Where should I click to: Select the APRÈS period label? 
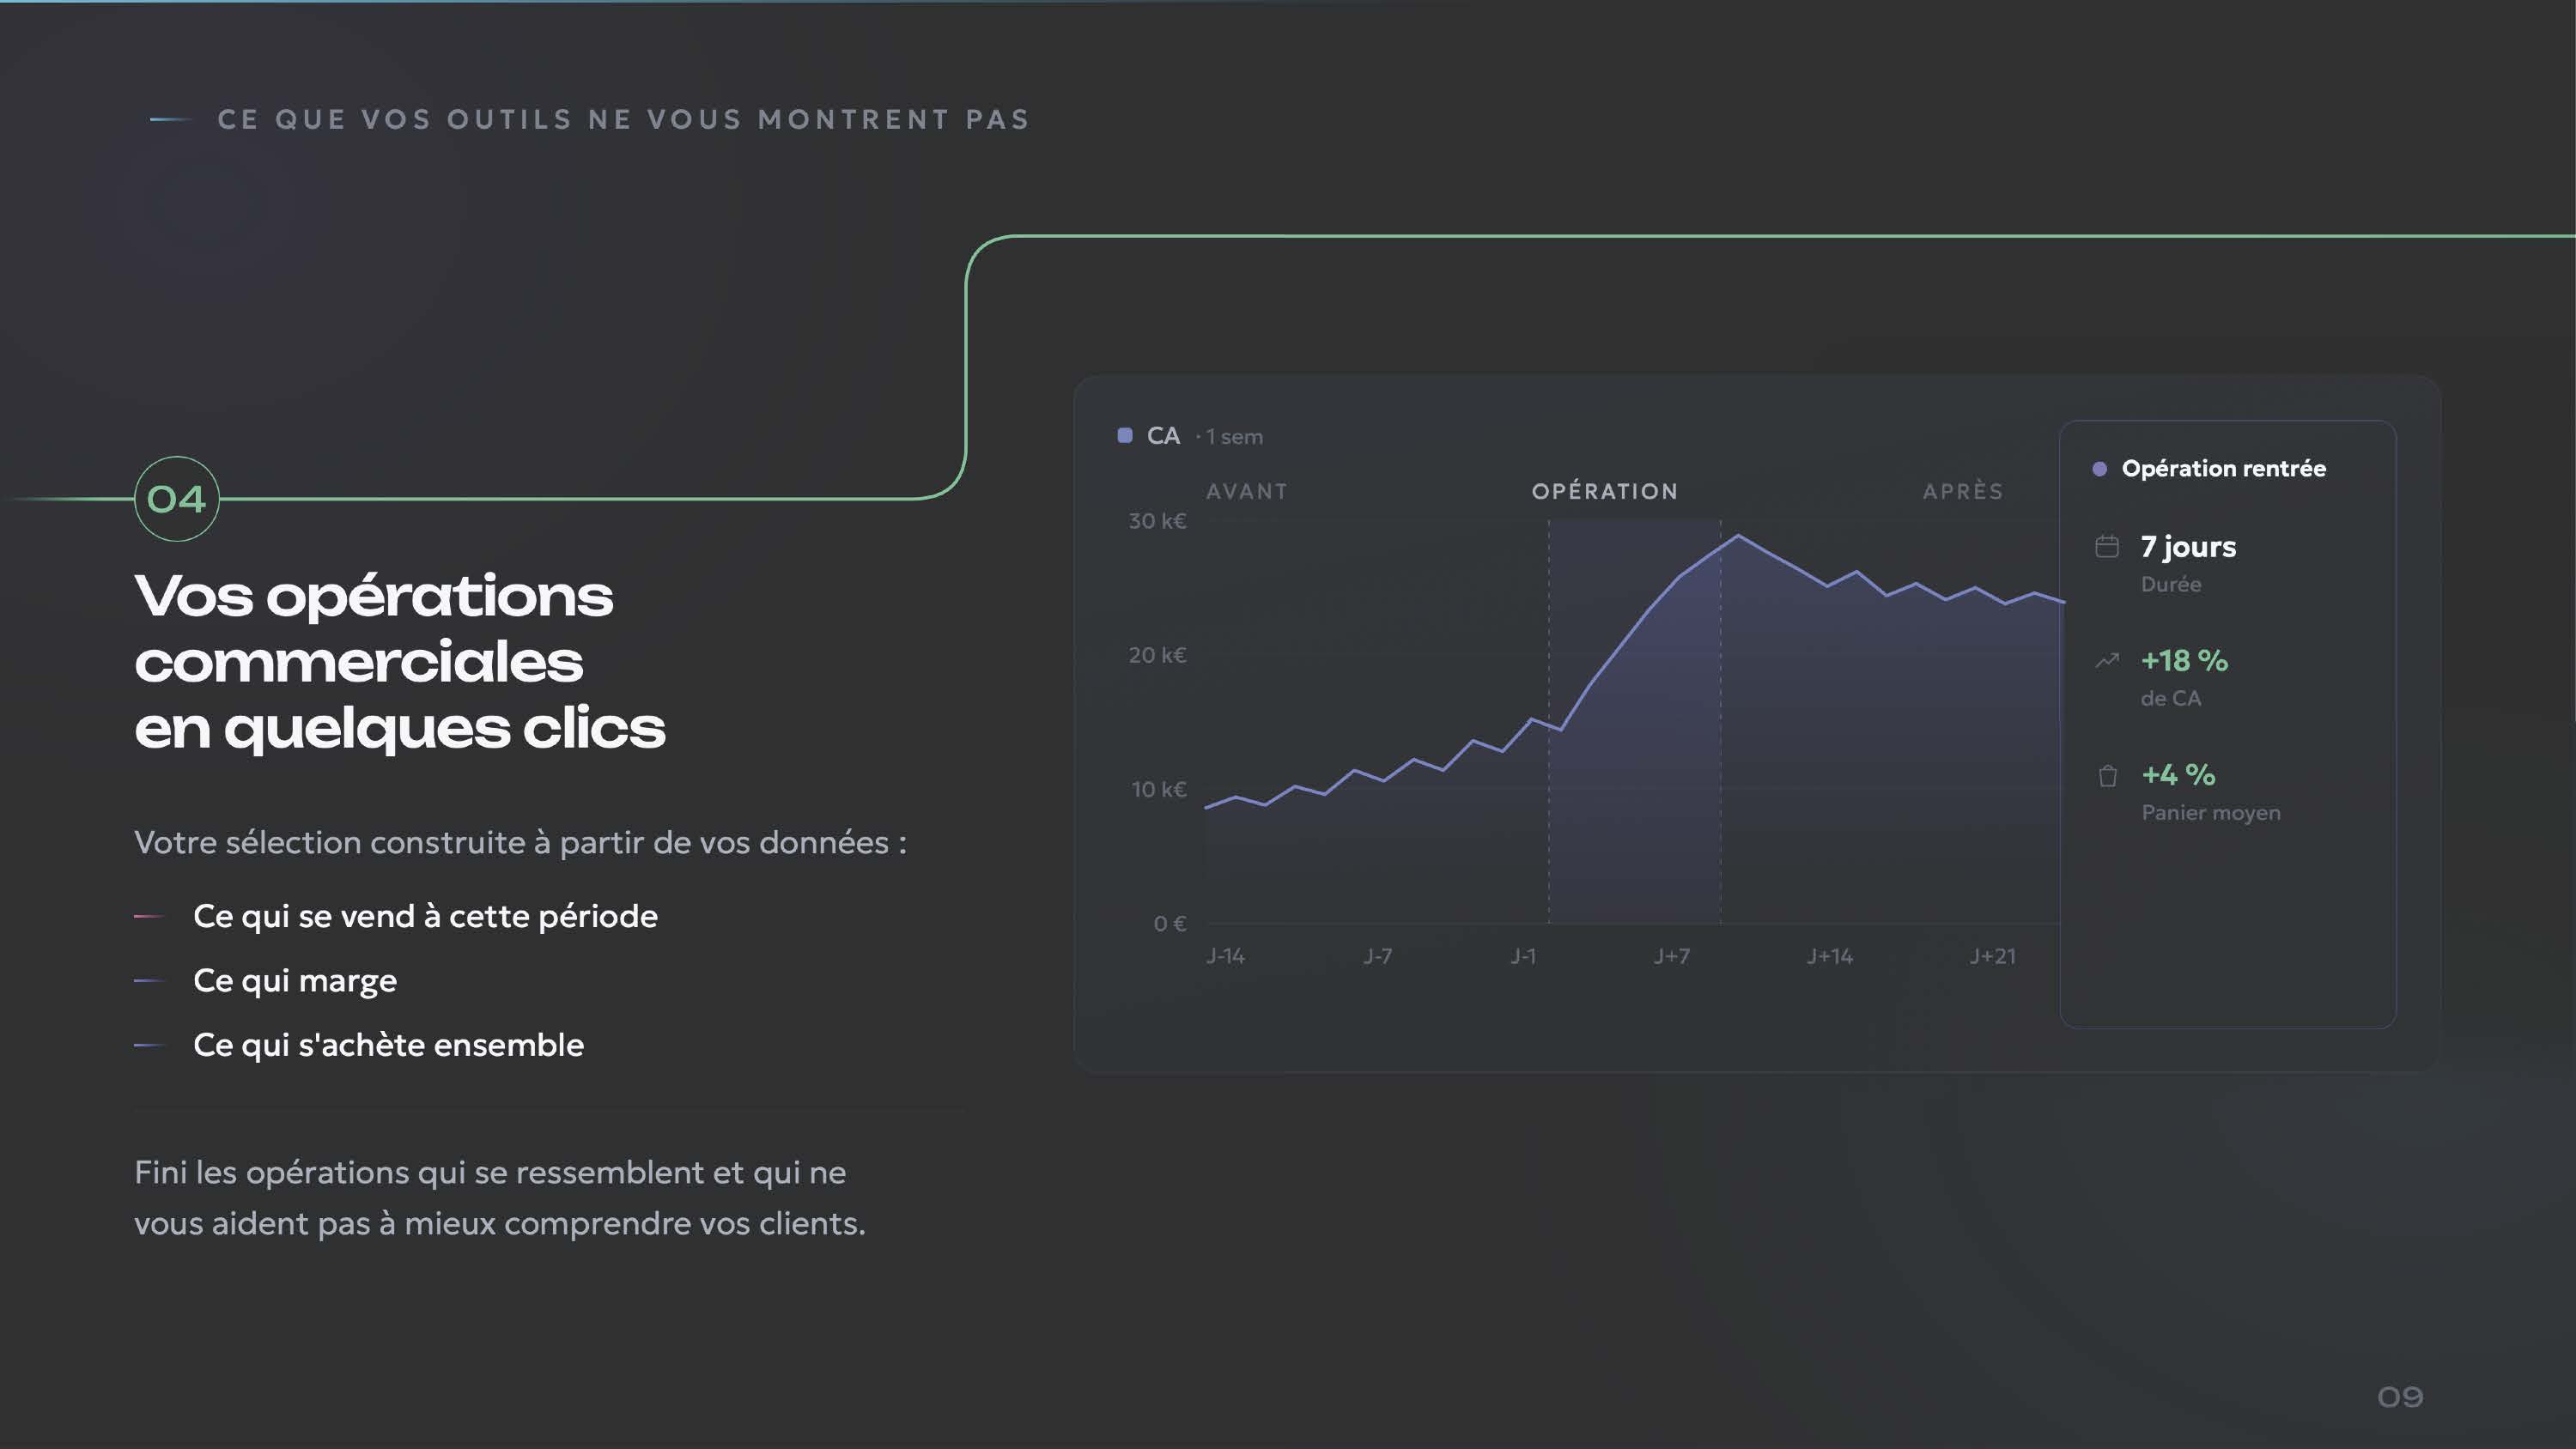(1963, 491)
